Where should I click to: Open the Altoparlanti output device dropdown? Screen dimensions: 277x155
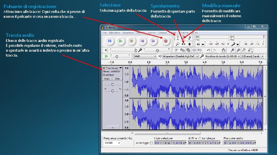click(181, 56)
